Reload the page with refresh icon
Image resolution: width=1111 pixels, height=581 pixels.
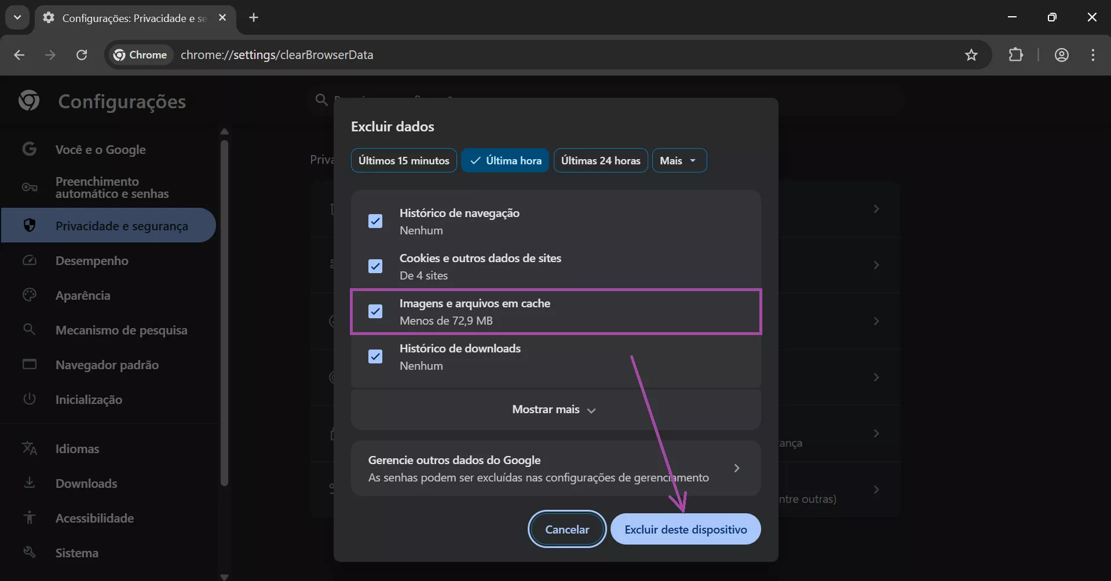tap(82, 54)
